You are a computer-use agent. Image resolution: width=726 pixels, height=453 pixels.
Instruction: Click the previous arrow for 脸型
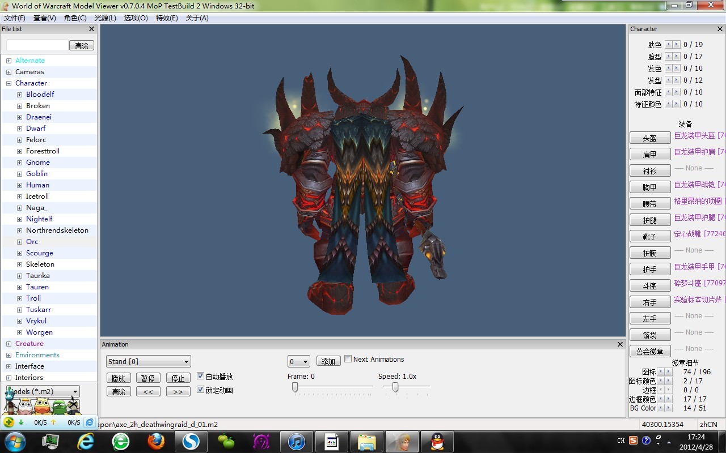click(x=669, y=56)
